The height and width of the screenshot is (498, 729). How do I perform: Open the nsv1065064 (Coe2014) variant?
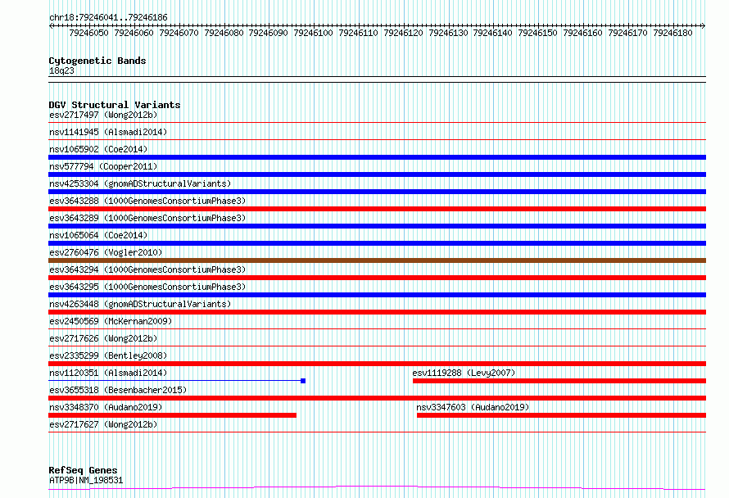click(x=98, y=235)
